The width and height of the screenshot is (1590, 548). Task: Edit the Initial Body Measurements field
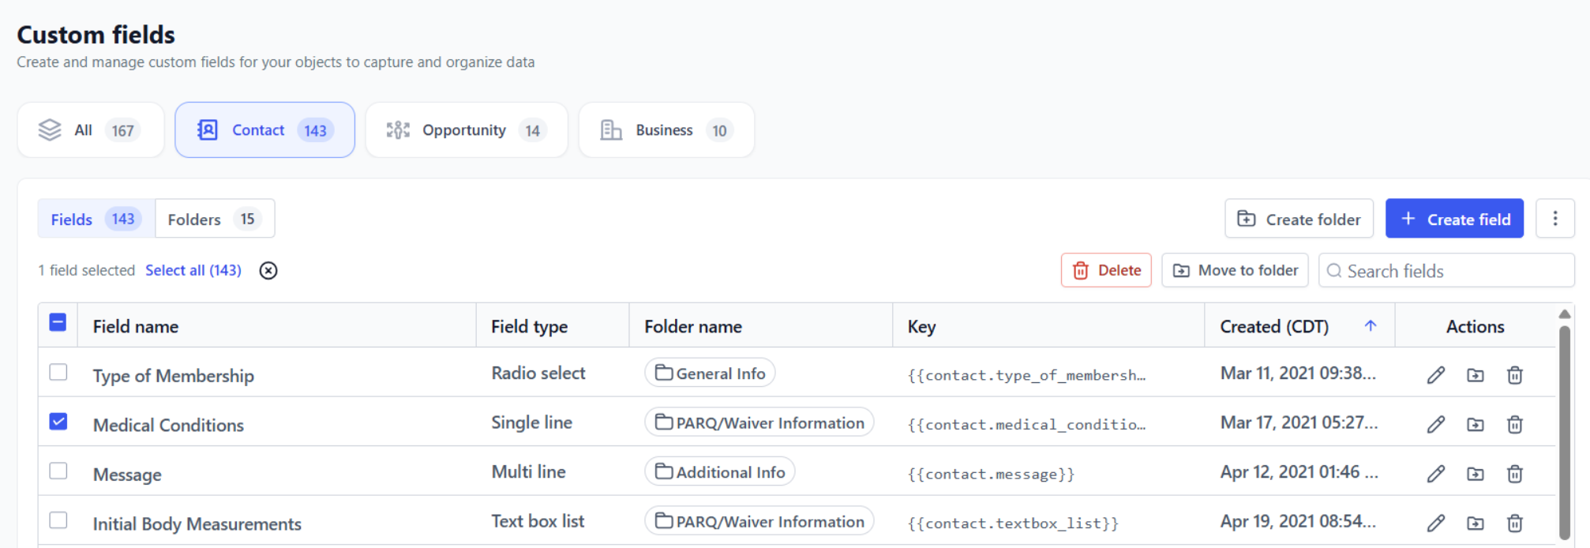1436,523
